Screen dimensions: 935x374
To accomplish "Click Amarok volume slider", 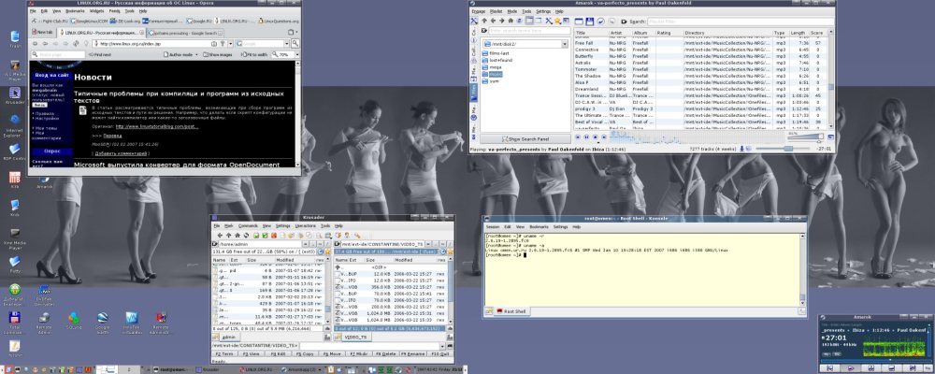I will (x=806, y=137).
